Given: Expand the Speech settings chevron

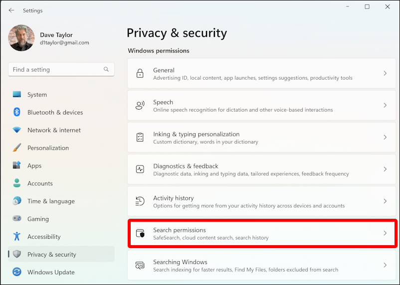Looking at the screenshot, I should (385, 105).
